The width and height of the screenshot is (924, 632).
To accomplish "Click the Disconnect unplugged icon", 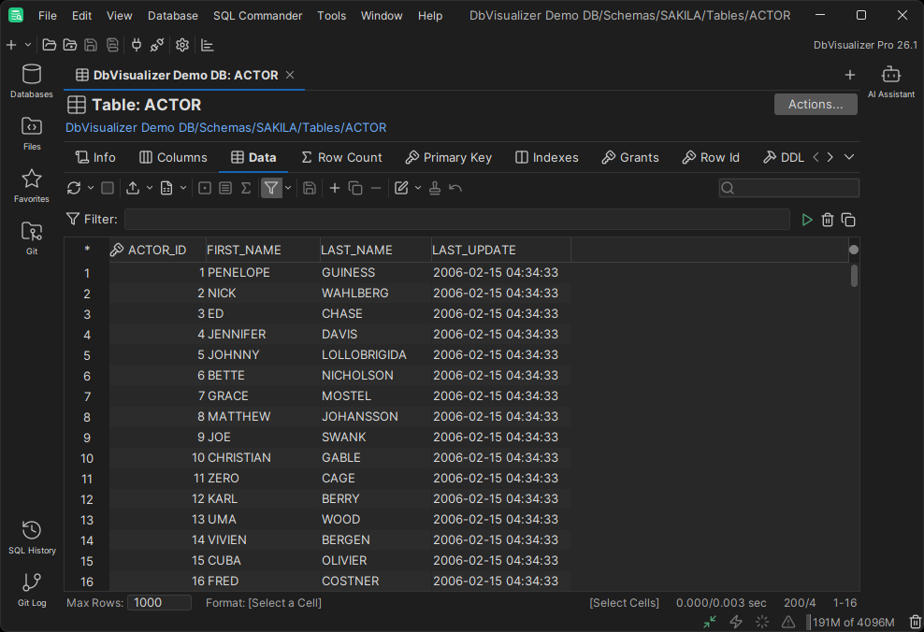I will [157, 45].
